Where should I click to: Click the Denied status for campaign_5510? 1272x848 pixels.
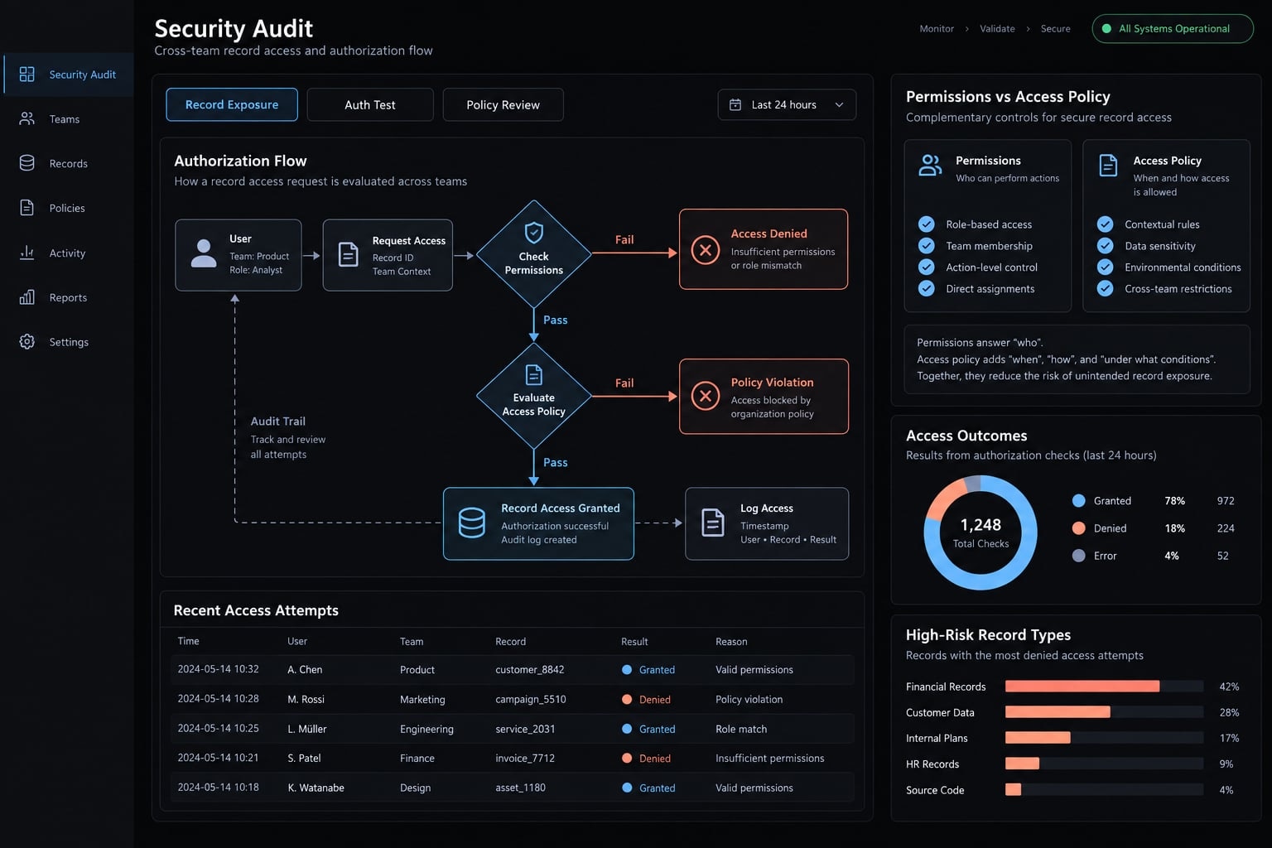point(647,700)
